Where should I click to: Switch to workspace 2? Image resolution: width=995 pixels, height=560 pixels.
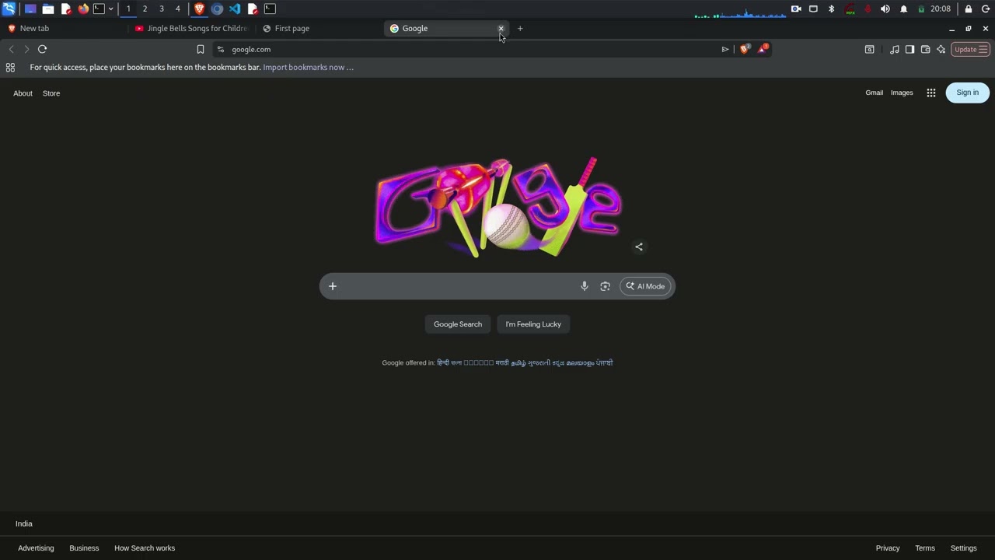tap(145, 9)
